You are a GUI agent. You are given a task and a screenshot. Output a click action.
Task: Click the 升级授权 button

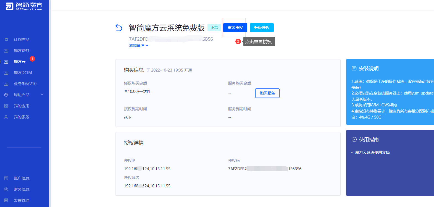[x=262, y=28]
